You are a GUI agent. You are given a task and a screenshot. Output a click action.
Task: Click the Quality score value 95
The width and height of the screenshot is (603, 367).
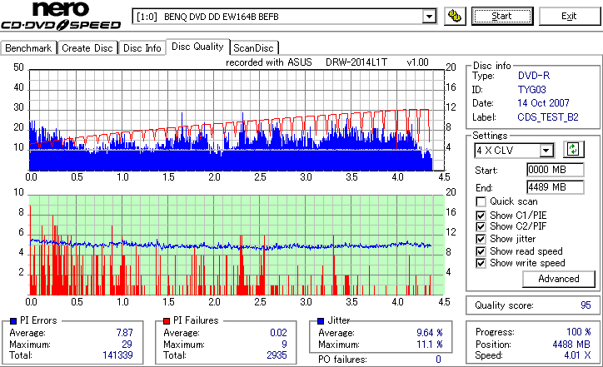[586, 305]
